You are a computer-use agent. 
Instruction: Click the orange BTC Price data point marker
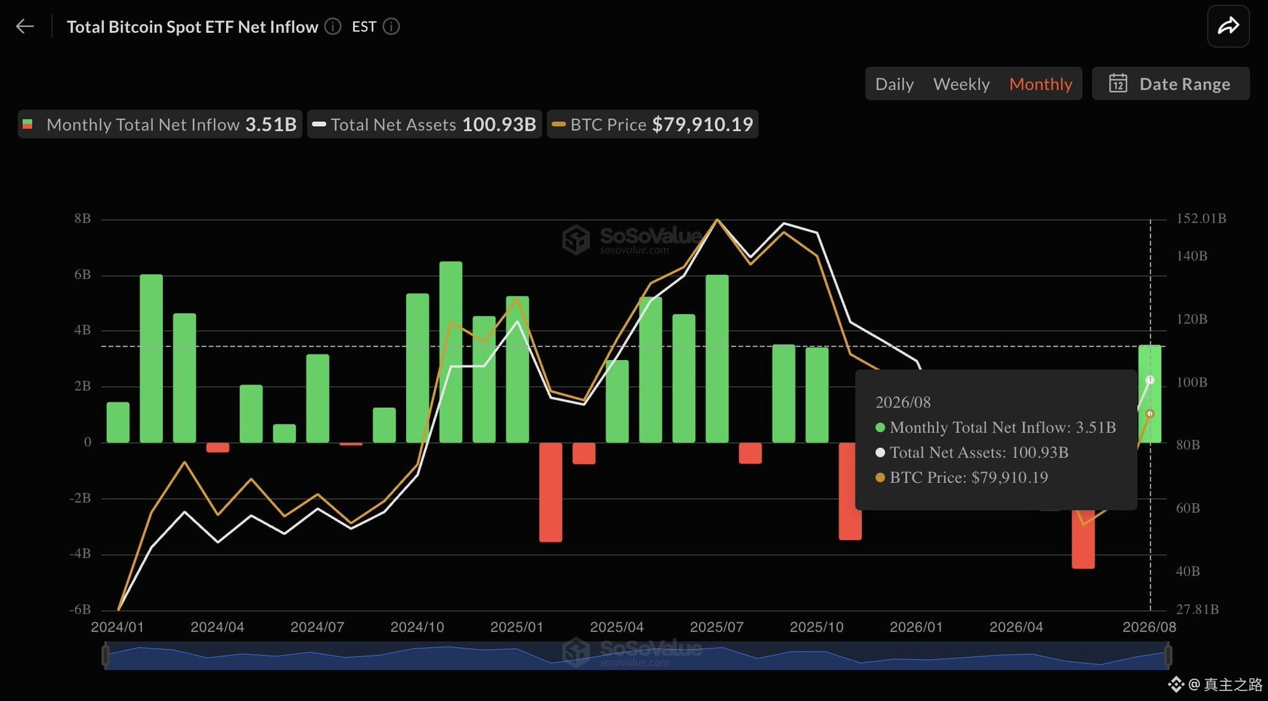(1150, 414)
